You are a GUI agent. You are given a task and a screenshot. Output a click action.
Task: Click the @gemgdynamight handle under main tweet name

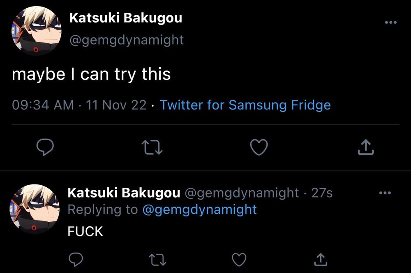(x=127, y=40)
